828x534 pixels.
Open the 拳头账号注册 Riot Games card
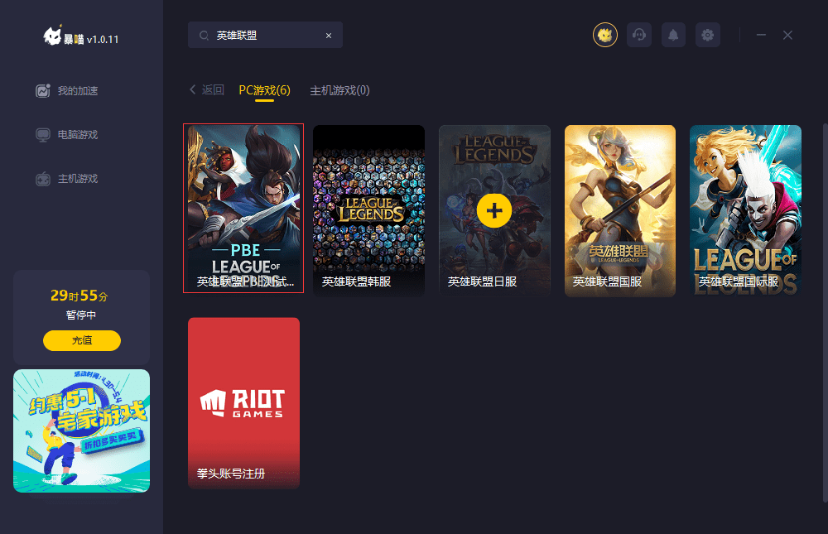coord(243,402)
